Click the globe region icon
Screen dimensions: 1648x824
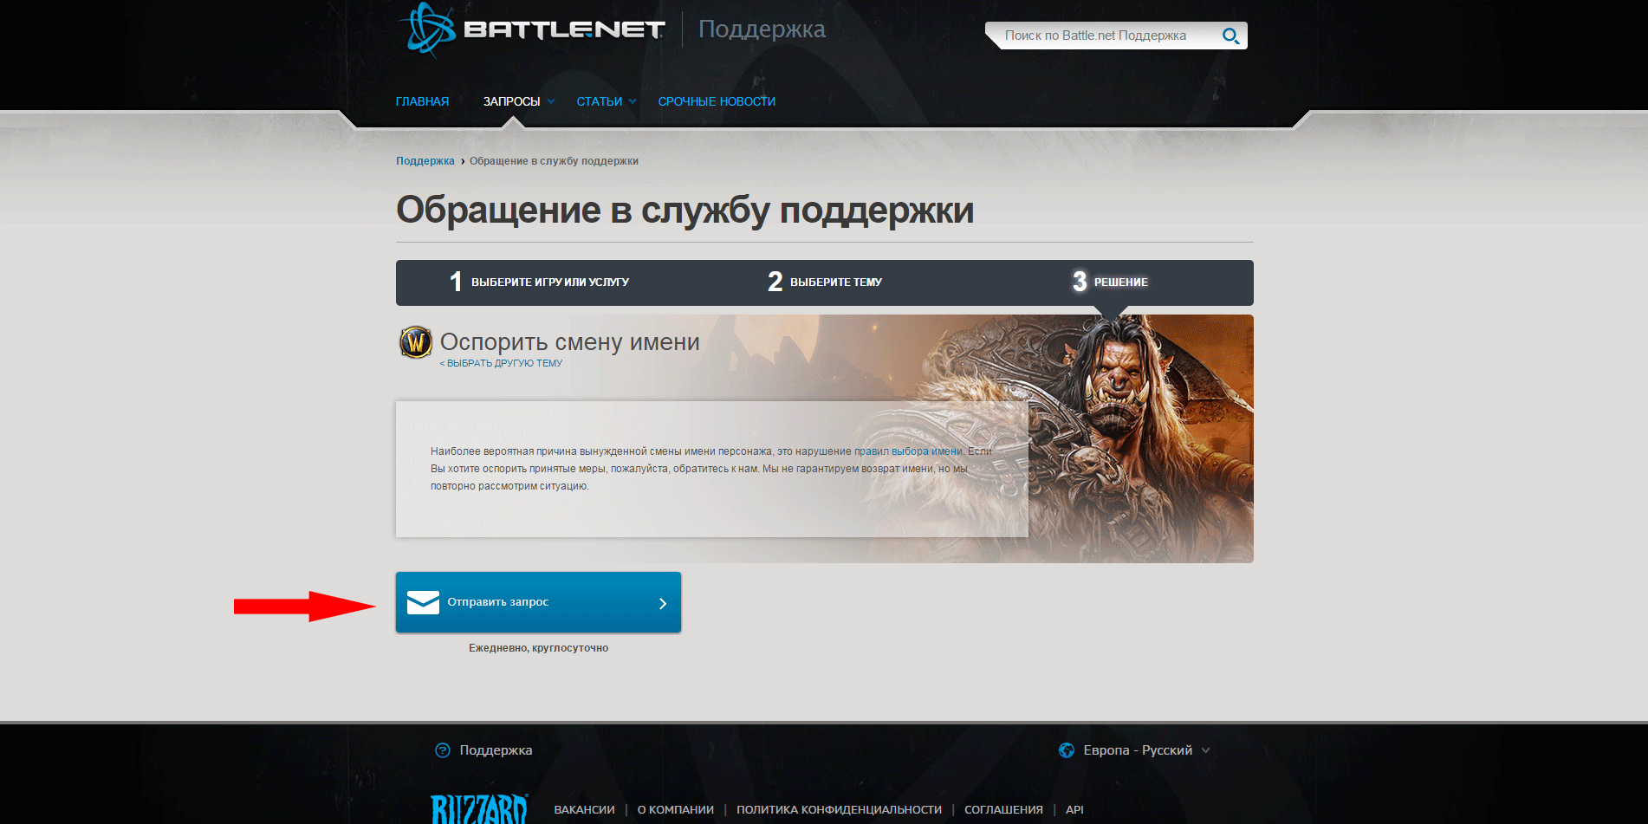1067,750
